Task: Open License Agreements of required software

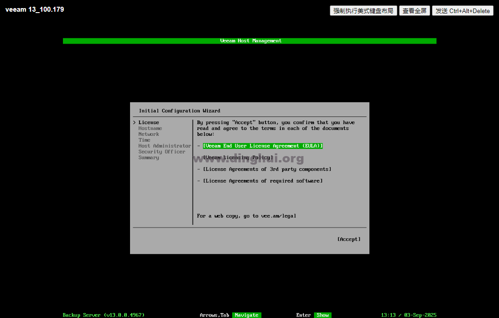Action: click(x=263, y=181)
